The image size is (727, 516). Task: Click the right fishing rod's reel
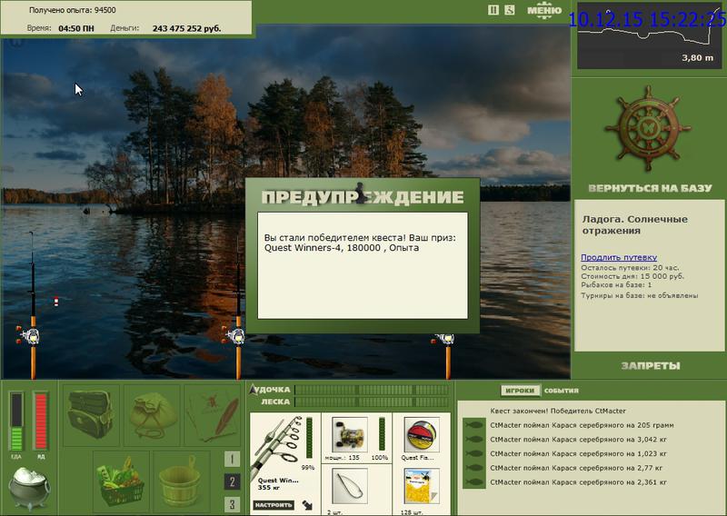pos(446,339)
